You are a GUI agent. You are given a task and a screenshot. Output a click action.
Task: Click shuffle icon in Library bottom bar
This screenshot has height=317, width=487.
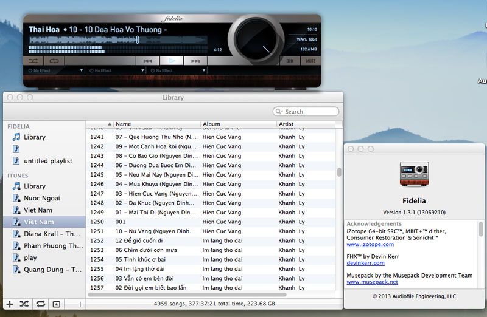pos(24,304)
